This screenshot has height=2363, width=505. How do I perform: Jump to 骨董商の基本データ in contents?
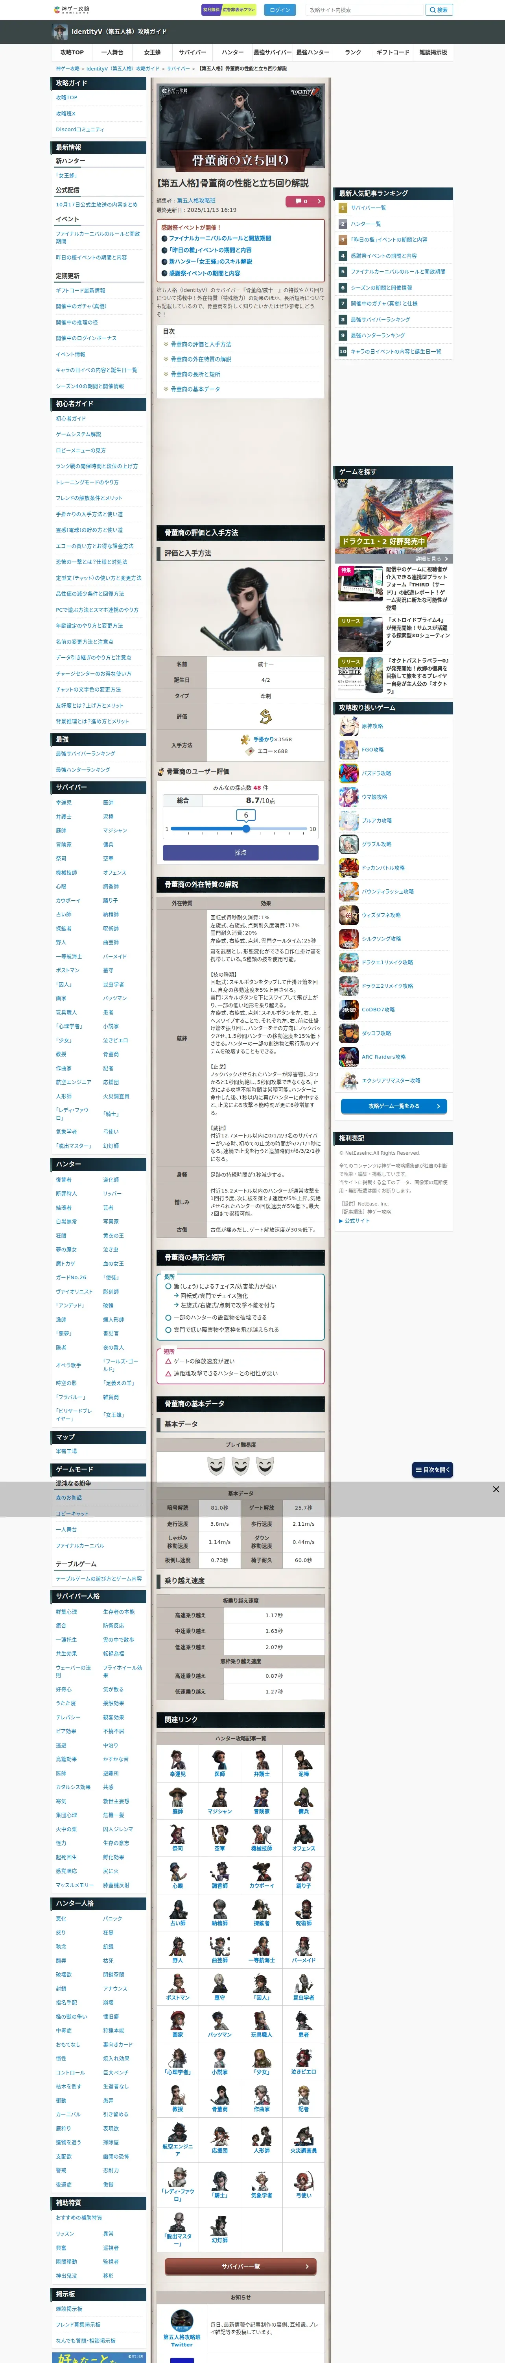pyautogui.click(x=195, y=389)
